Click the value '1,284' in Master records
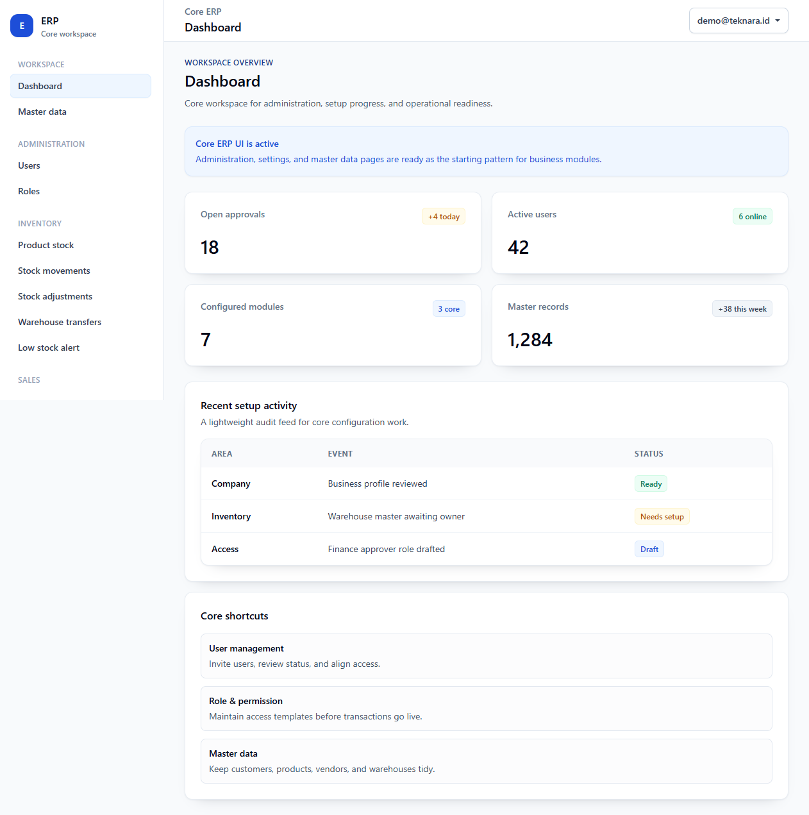 point(530,340)
